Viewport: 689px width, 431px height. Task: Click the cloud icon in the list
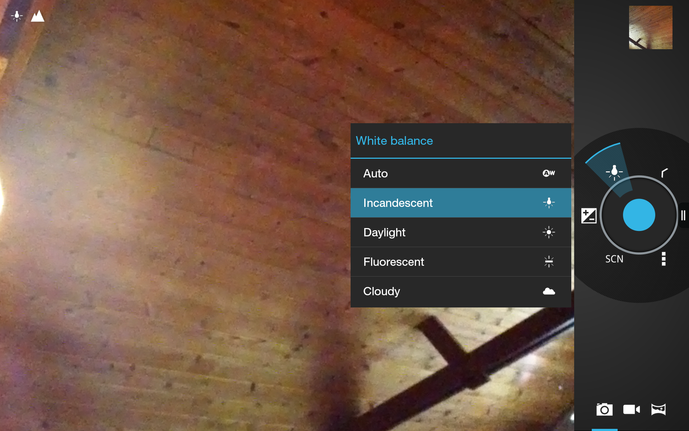[x=549, y=291]
